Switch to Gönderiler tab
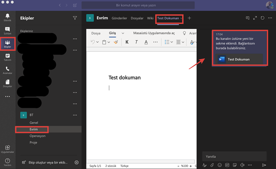276x169 pixels. tap(119, 18)
